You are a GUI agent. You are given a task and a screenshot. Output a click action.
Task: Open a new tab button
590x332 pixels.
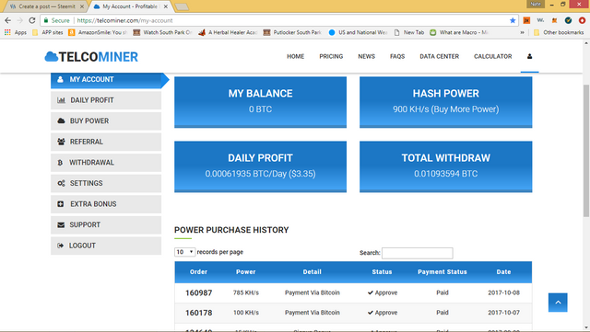(182, 6)
